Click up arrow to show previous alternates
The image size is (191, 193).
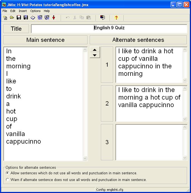point(95,50)
